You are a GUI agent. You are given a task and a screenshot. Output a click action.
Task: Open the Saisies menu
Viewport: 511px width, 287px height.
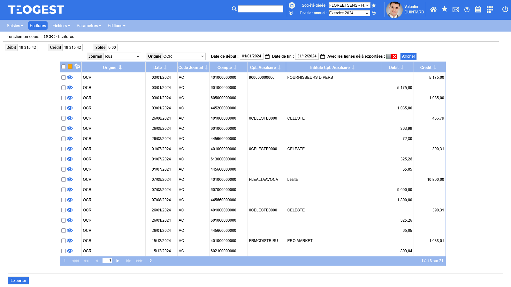[x=15, y=26]
